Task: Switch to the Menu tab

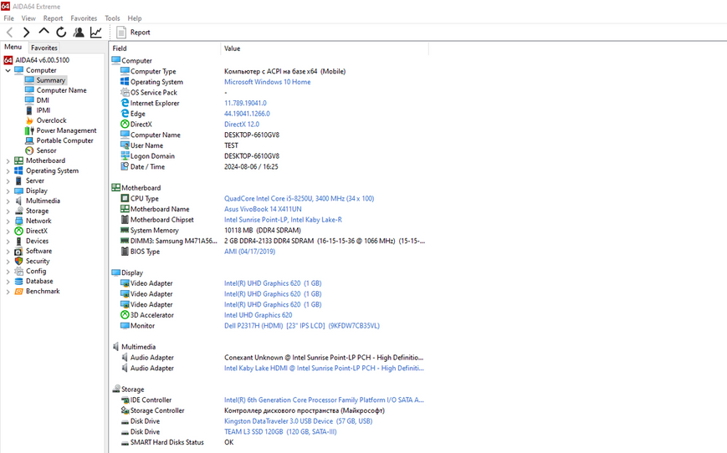Action: pyautogui.click(x=13, y=47)
